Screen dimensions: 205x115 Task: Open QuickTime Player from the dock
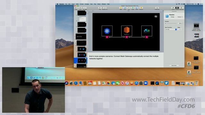coord(157,83)
